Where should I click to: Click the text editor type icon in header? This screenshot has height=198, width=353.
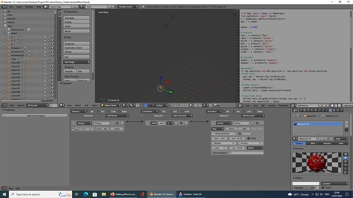click(240, 105)
